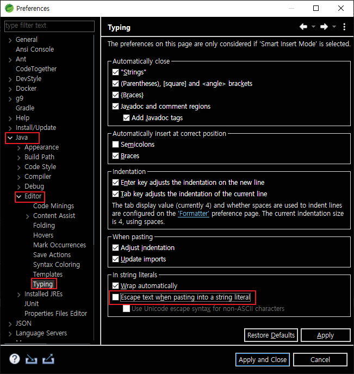Expand the Help tree node
The image size is (354, 374).
tap(10, 119)
